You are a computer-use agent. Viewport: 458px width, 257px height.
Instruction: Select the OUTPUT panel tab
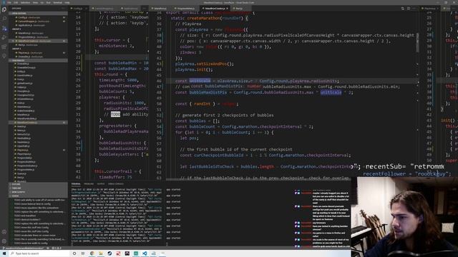coord(101,184)
